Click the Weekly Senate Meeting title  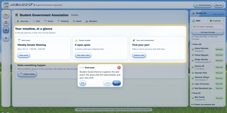point(32,45)
